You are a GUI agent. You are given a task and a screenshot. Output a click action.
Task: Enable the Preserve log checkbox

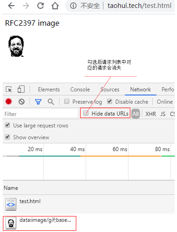[67, 101]
